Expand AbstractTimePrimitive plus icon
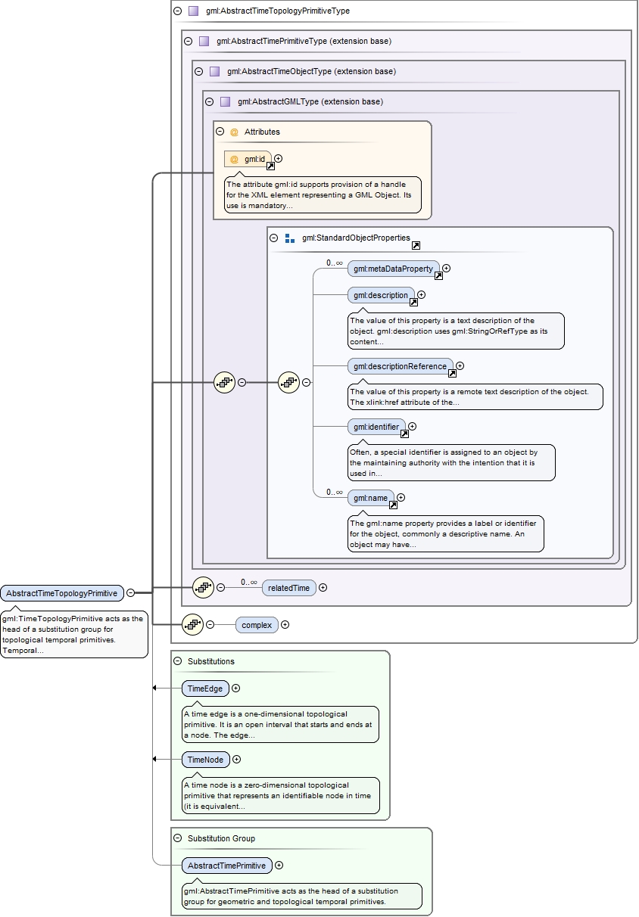 (x=279, y=866)
